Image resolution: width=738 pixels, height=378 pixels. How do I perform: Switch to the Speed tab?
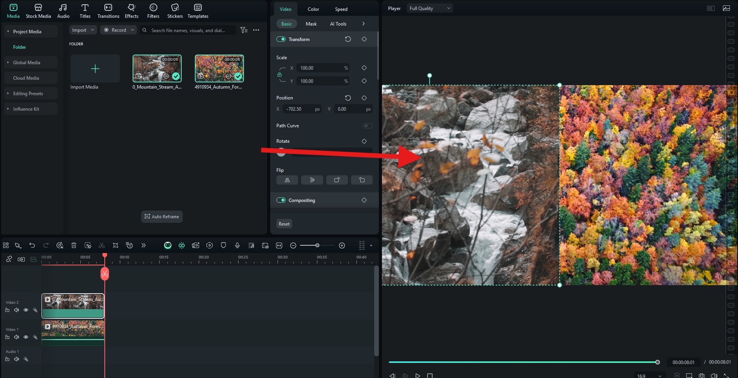coord(341,9)
